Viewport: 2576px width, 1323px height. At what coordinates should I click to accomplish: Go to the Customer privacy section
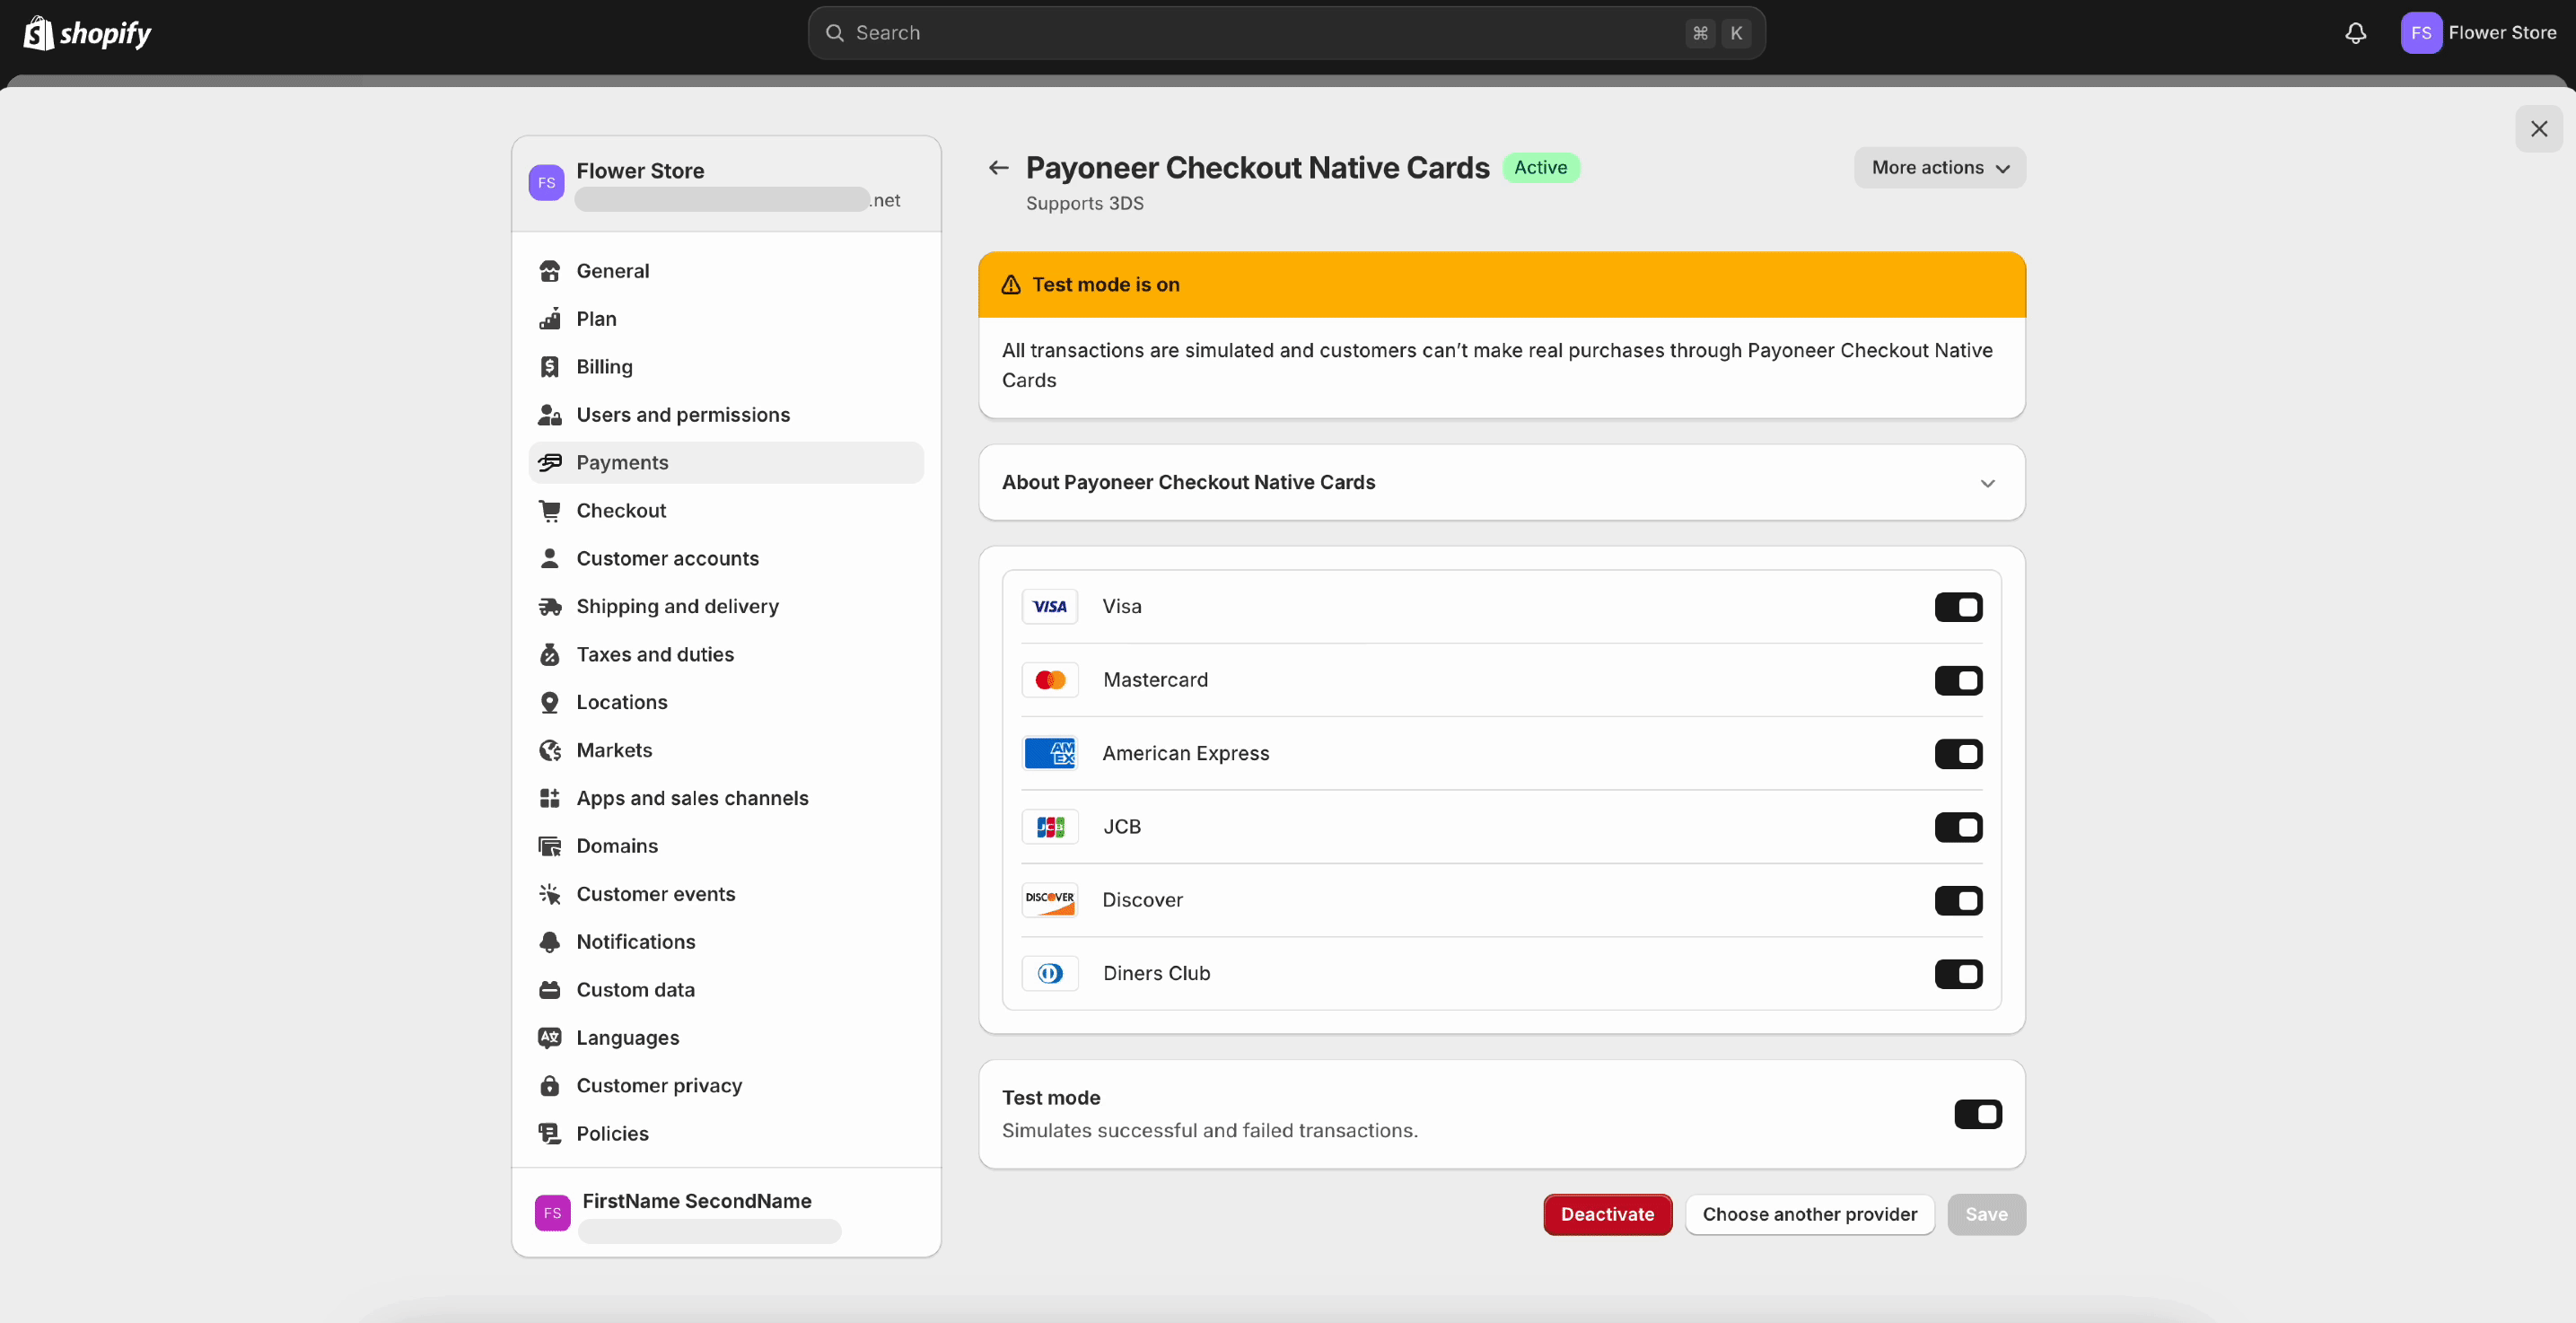point(659,1085)
